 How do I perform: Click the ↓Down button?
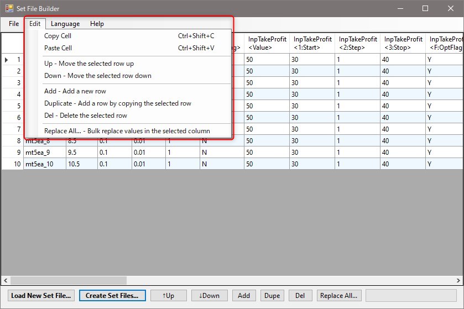[209, 295]
